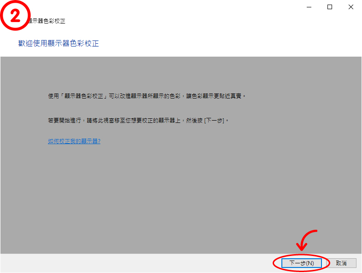Click the 下一步(N) button
The height and width of the screenshot is (273, 362).
[x=302, y=263]
